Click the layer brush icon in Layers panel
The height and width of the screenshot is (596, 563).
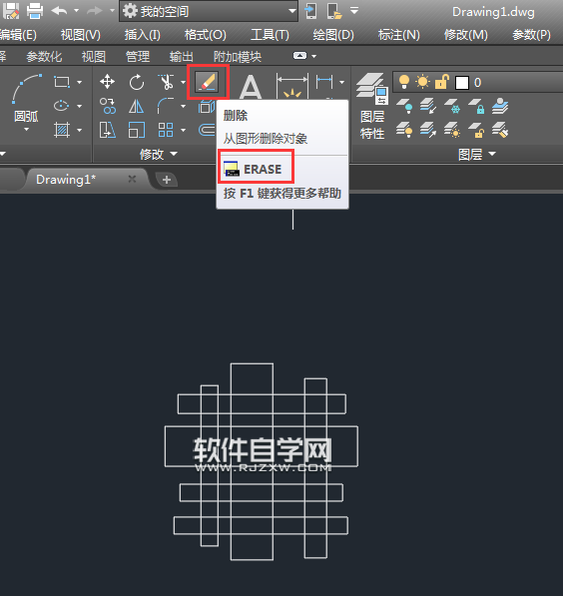tap(500, 130)
